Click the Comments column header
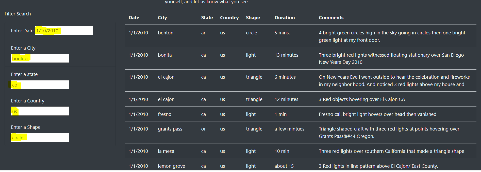The width and height of the screenshot is (481, 172). tap(331, 18)
